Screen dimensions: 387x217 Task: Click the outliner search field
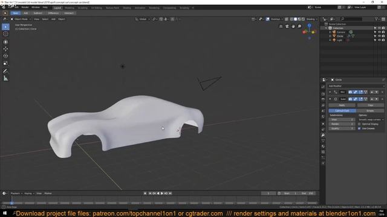tap(351, 19)
